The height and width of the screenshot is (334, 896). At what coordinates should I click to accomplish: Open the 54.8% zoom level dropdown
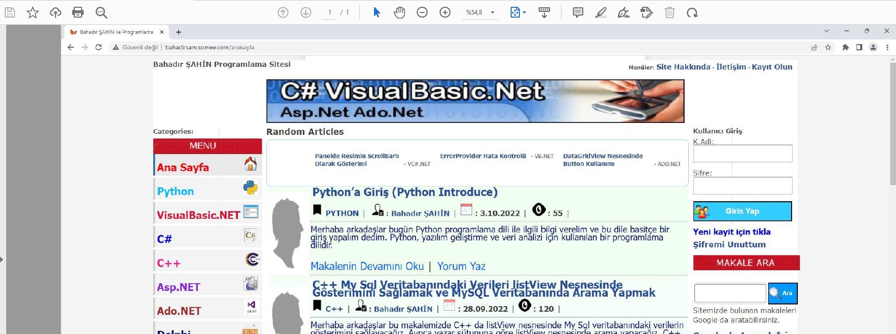tap(492, 12)
